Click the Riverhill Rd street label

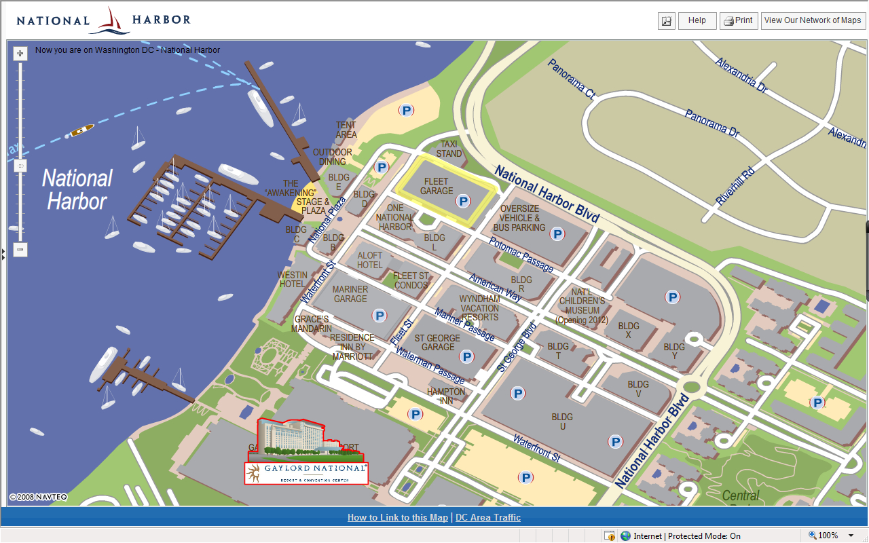point(735,186)
